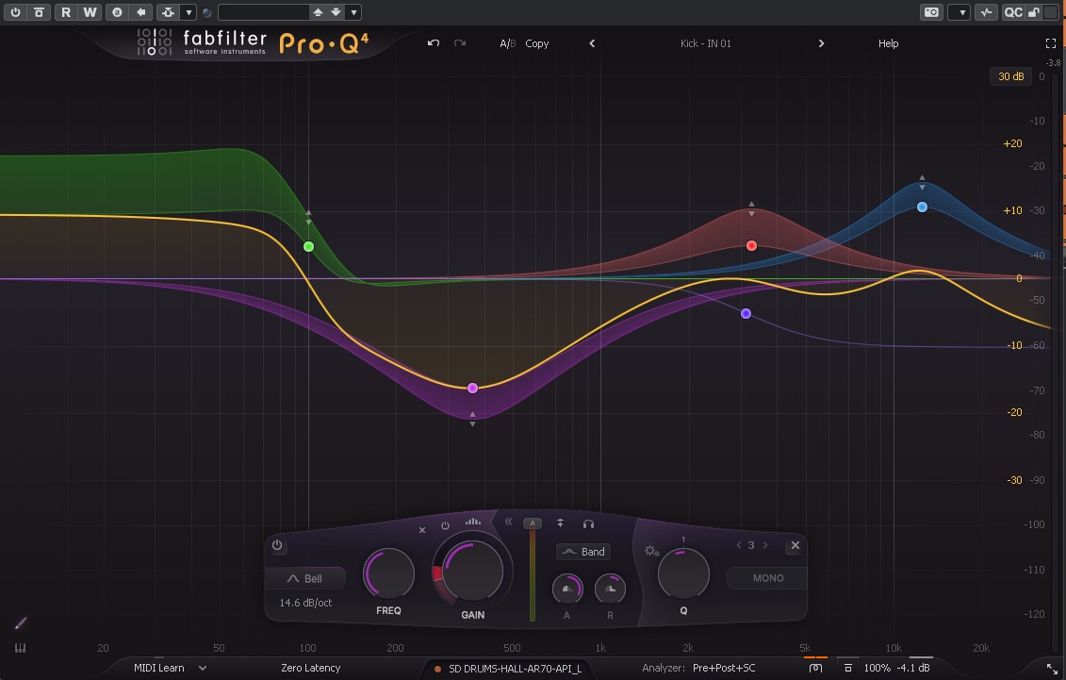Screen dimensions: 1066x680
Task: Open the Band shape dropdown
Action: coord(583,552)
